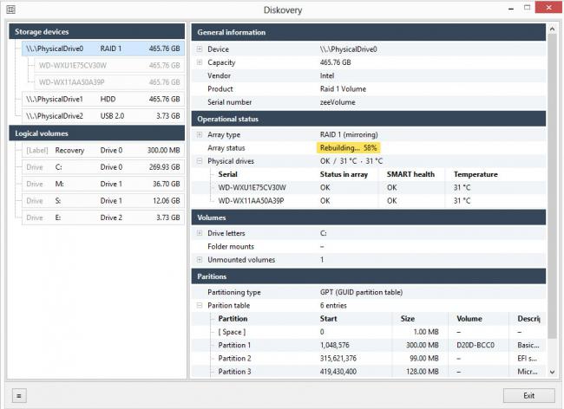Click GPT (GUID partition table) value
The width and height of the screenshot is (564, 409).
point(361,292)
